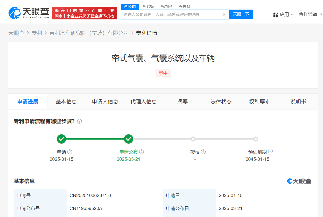Clear the search box with the X icon
Viewport: 323px width, 217px height.
point(224,15)
